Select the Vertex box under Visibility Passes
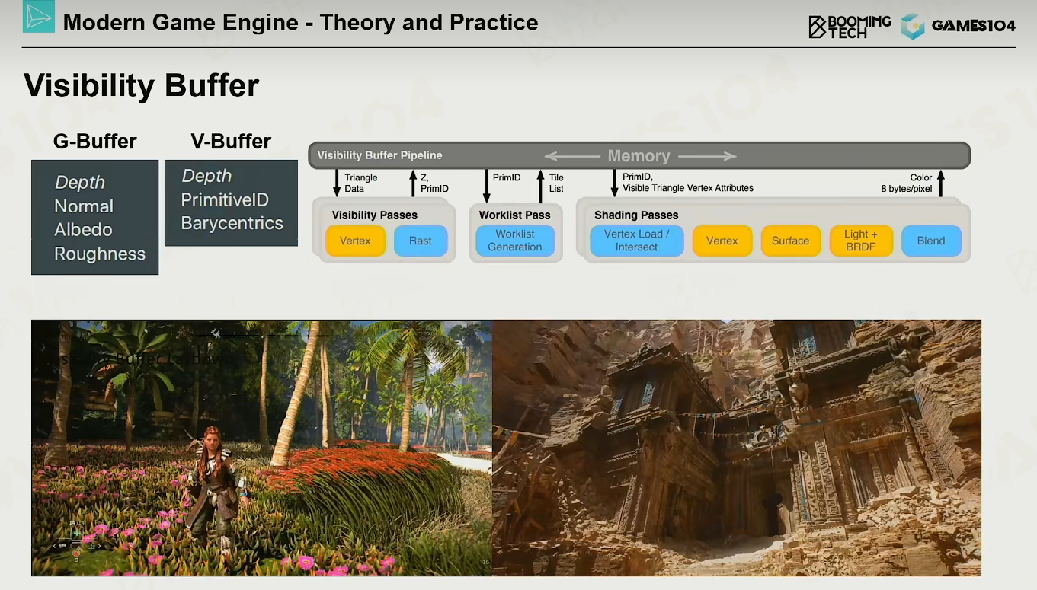The width and height of the screenshot is (1037, 590). pyautogui.click(x=355, y=241)
